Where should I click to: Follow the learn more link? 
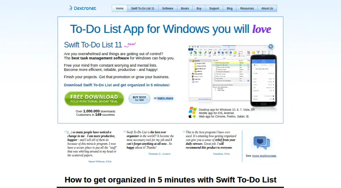pyautogui.click(x=165, y=98)
